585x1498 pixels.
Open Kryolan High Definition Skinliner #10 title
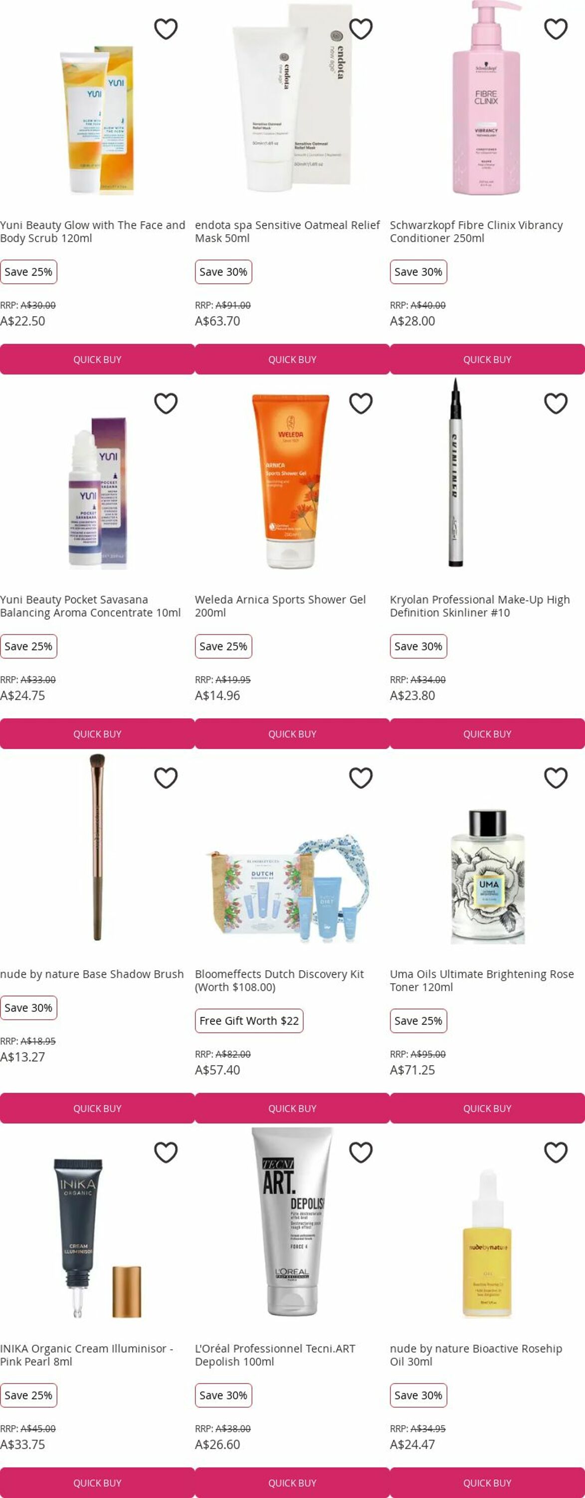pyautogui.click(x=480, y=606)
